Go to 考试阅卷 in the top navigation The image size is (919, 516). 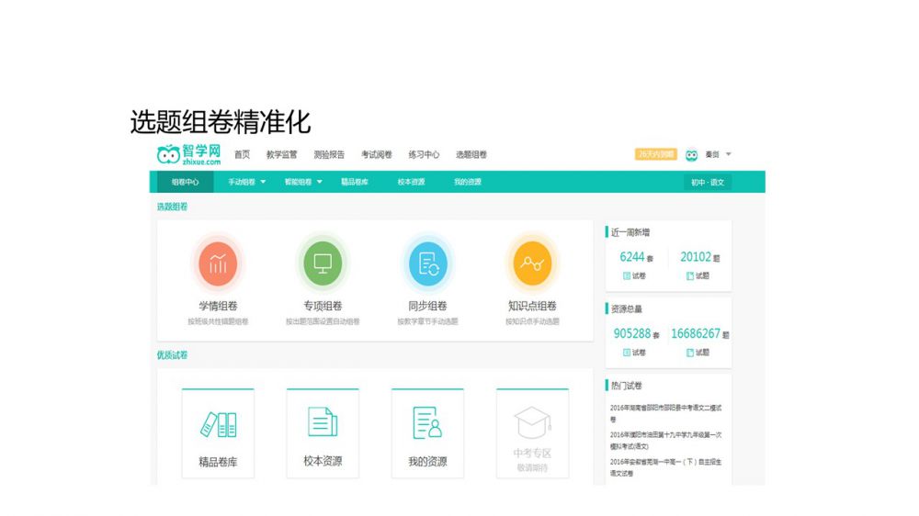tap(376, 155)
